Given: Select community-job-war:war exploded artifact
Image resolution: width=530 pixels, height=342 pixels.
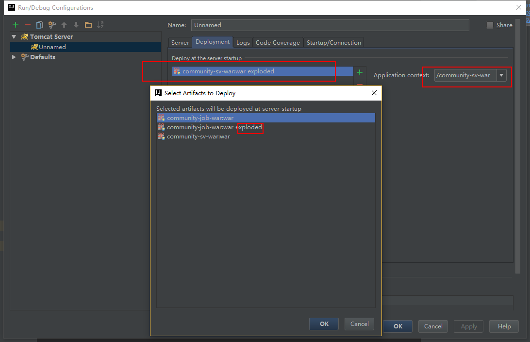Looking at the screenshot, I should click(x=266, y=127).
